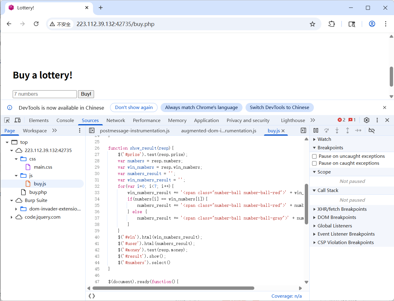The width and height of the screenshot is (394, 301).
Task: Open the Sources navigator more options menu
Action: (80, 131)
